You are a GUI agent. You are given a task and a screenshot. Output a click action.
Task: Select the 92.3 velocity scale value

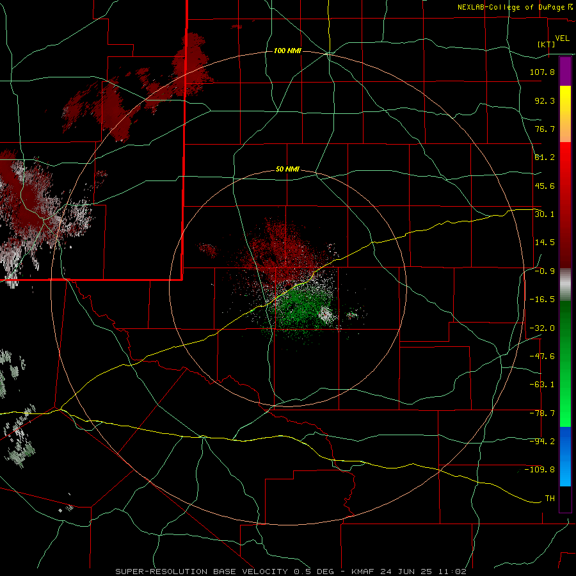pos(545,100)
